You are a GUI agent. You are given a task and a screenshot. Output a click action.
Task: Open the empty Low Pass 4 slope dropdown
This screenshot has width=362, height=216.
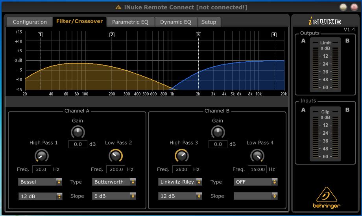pos(256,196)
